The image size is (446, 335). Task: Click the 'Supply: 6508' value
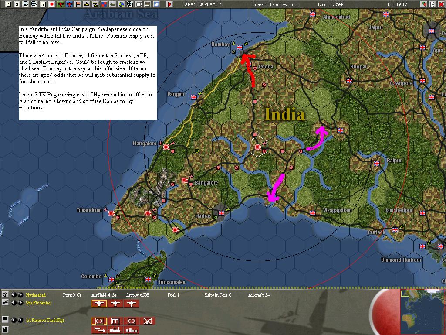click(137, 295)
